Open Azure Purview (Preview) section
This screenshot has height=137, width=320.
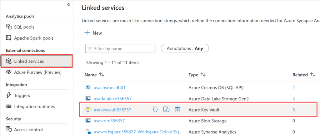[x=37, y=72]
